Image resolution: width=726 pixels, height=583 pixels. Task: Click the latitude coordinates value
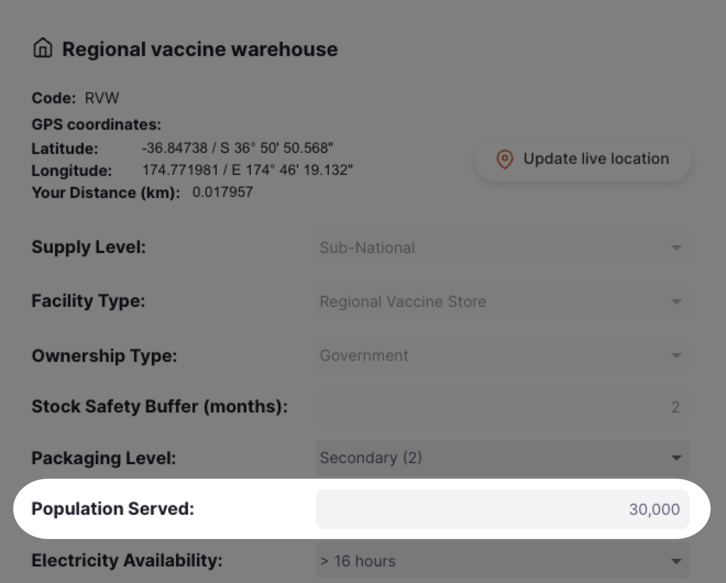click(238, 148)
